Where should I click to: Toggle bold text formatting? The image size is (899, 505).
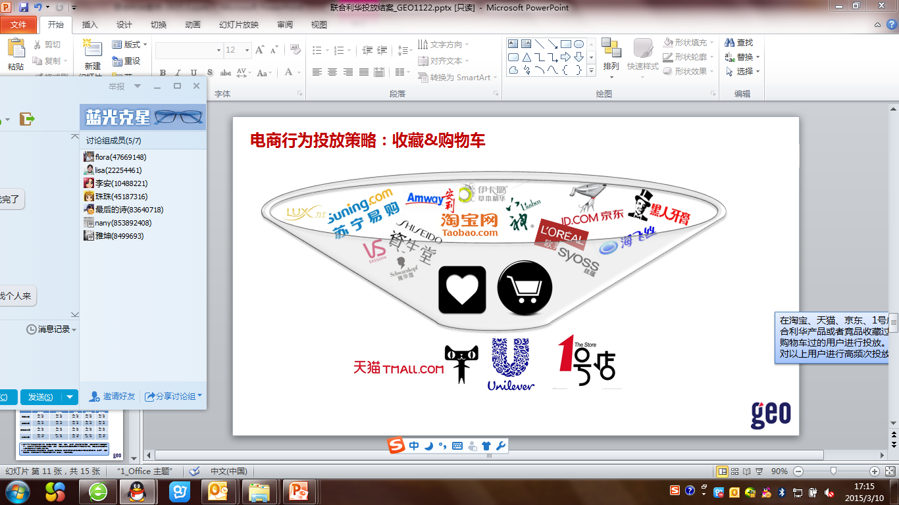click(x=163, y=72)
